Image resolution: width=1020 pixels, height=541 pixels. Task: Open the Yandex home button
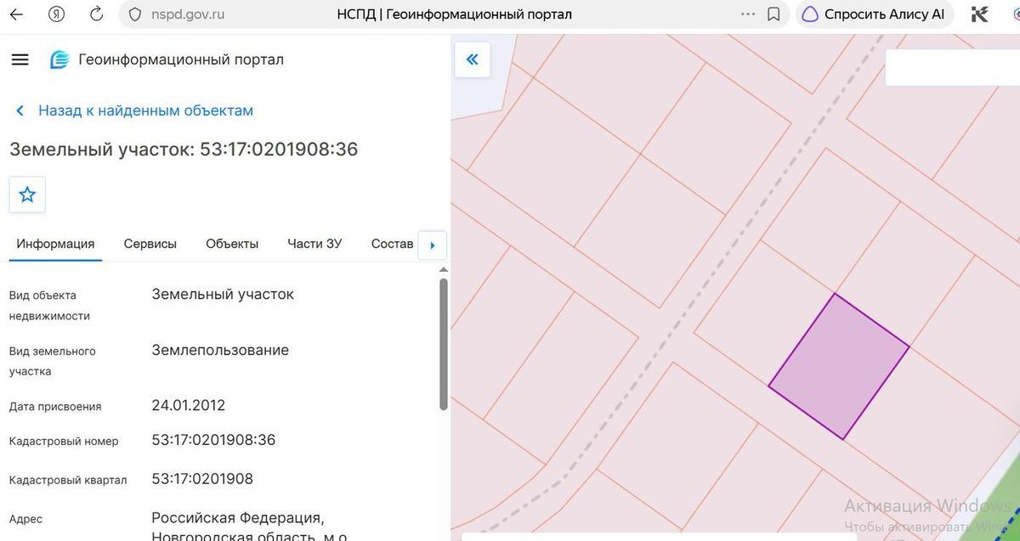(57, 14)
